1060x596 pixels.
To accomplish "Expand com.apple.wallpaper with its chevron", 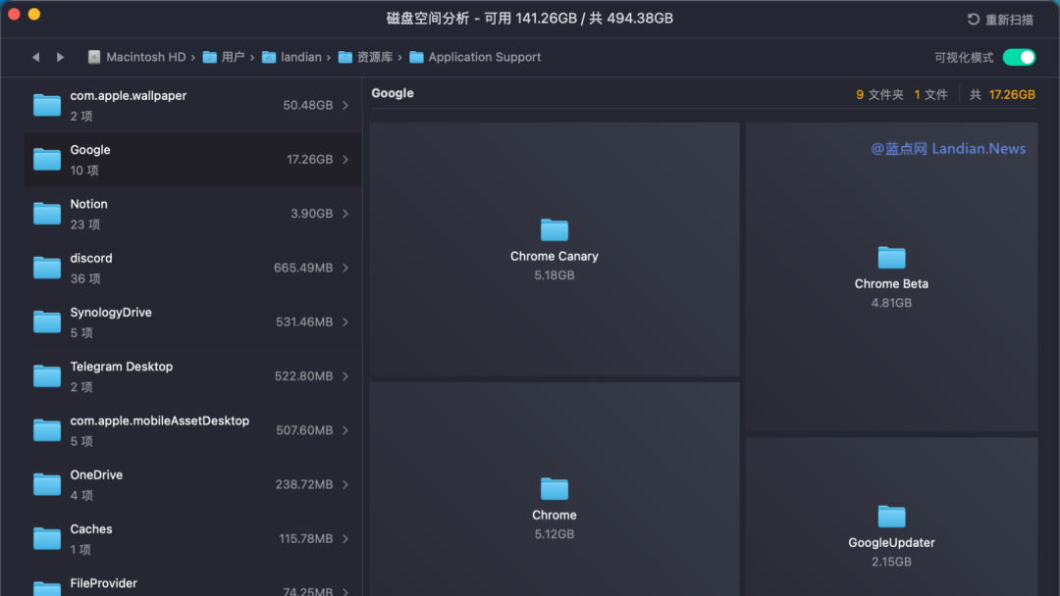I will click(345, 105).
